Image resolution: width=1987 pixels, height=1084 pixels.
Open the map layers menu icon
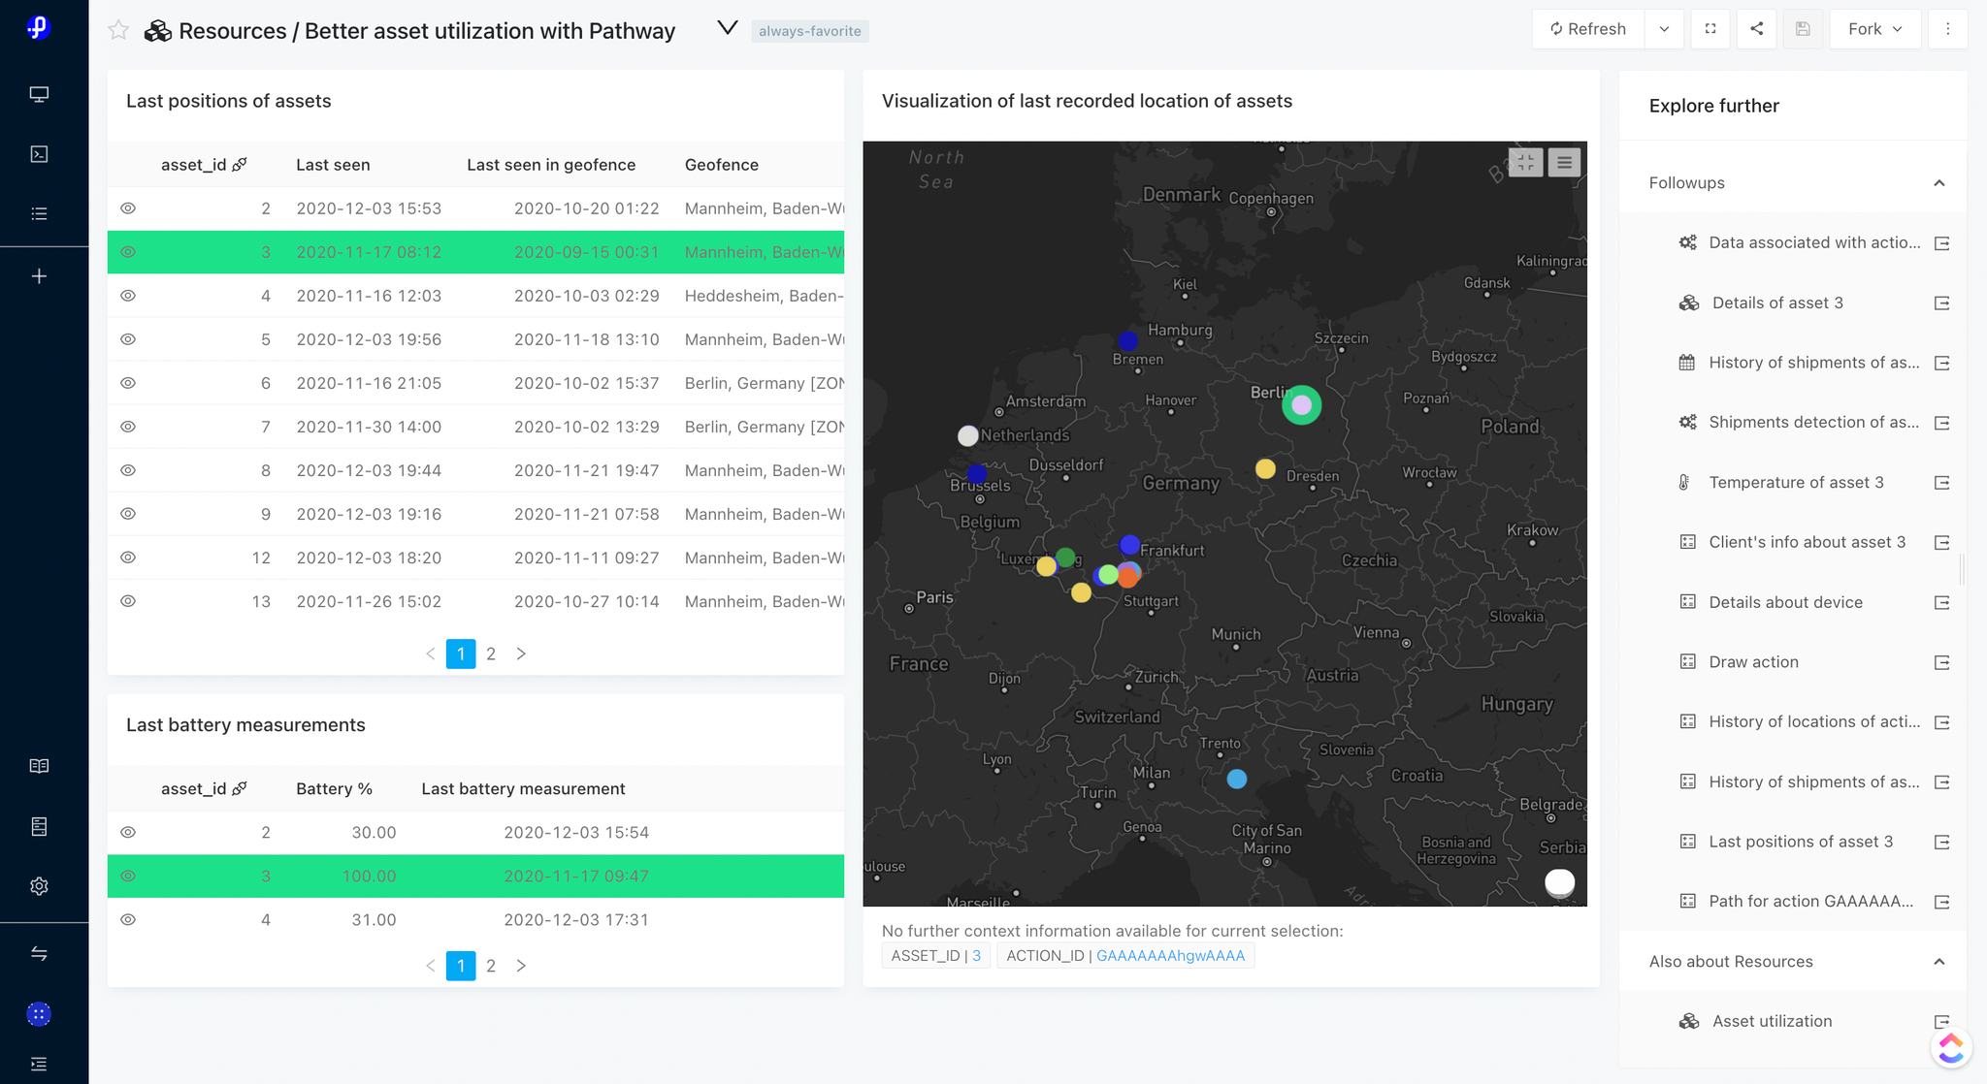tap(1564, 163)
